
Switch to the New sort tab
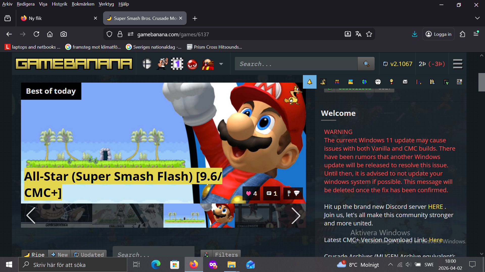[x=59, y=254]
